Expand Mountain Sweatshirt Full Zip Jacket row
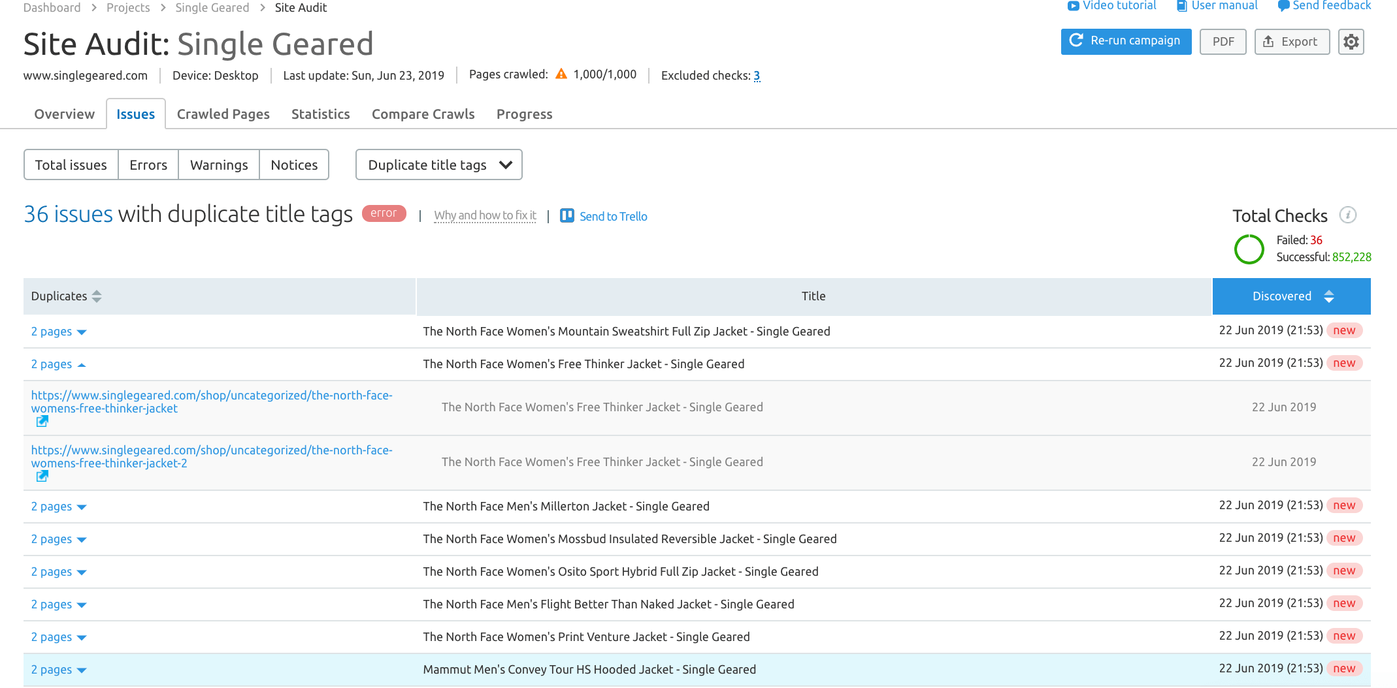This screenshot has height=688, width=1397. tap(59, 332)
